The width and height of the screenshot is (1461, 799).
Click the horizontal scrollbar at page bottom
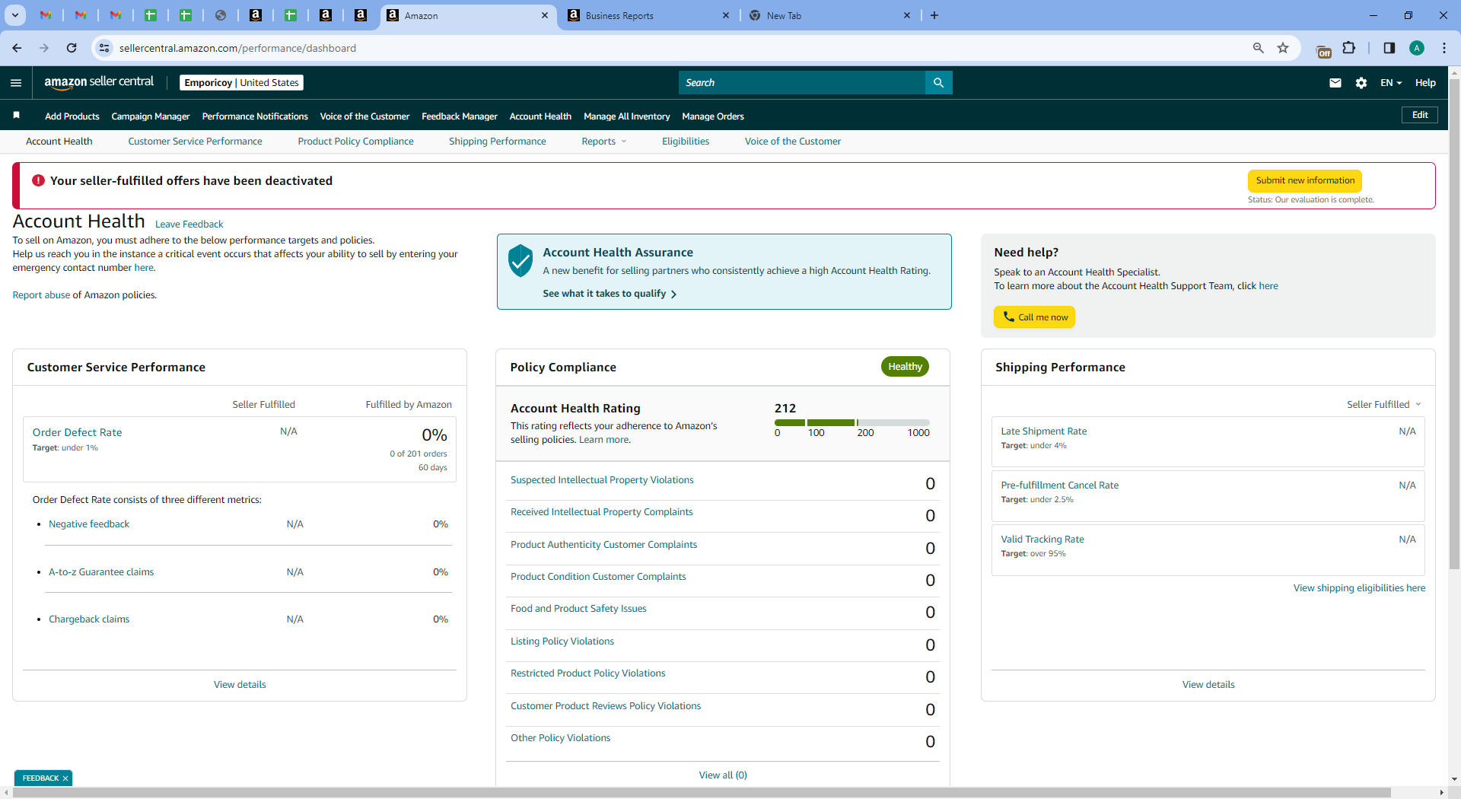click(x=702, y=792)
